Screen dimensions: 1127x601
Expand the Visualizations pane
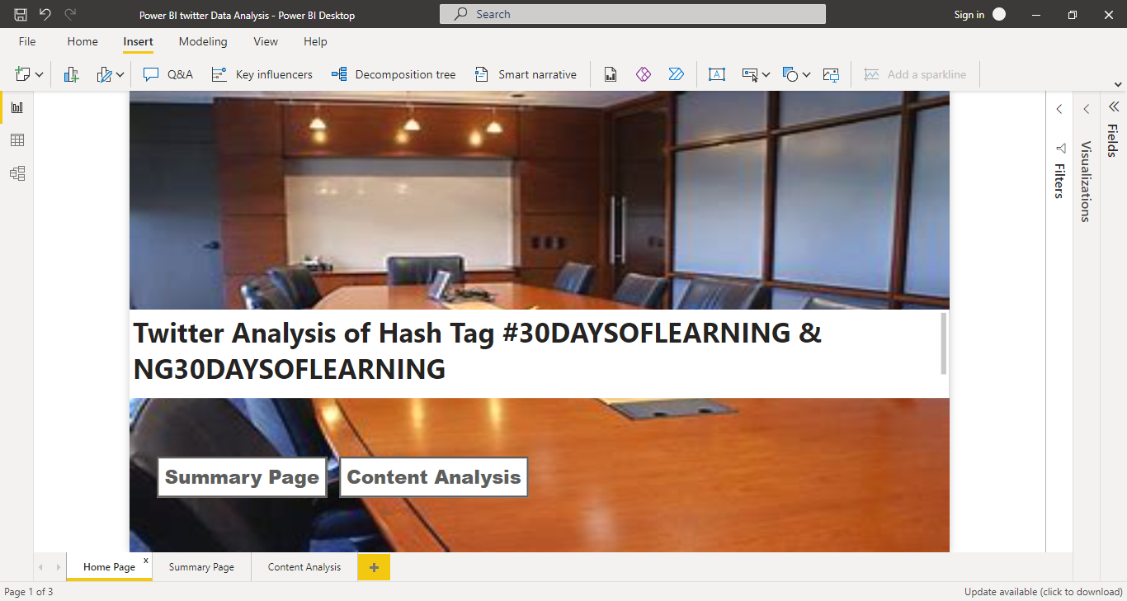coord(1086,108)
